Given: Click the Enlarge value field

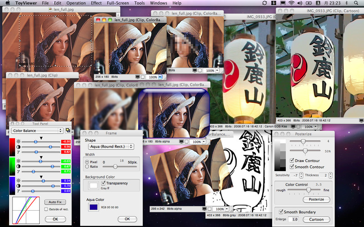Looking at the screenshot, I should click(293, 219).
